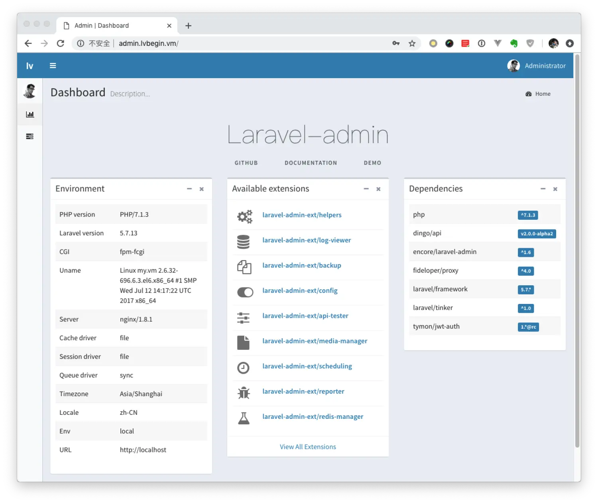Click the database icon for log-viewer
Screen dimensions: 598x503
coord(243,242)
